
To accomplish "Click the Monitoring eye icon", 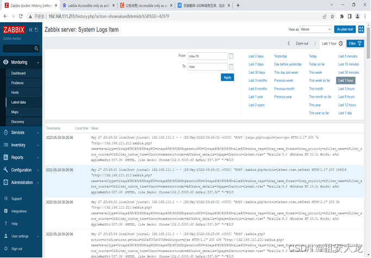I will (6, 62).
